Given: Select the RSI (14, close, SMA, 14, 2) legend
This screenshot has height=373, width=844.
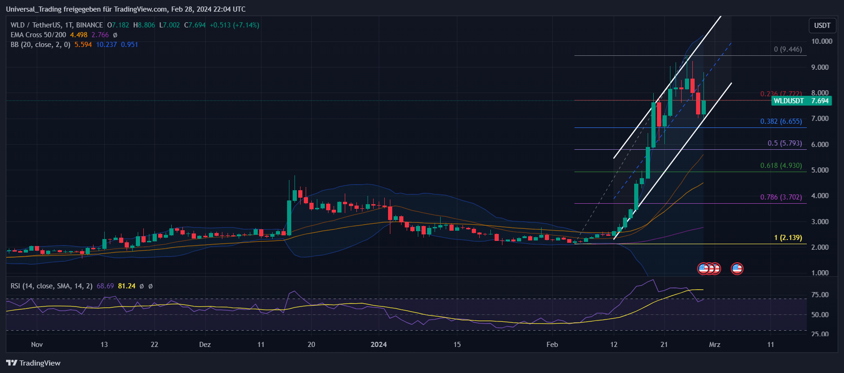Looking at the screenshot, I should click(52, 286).
